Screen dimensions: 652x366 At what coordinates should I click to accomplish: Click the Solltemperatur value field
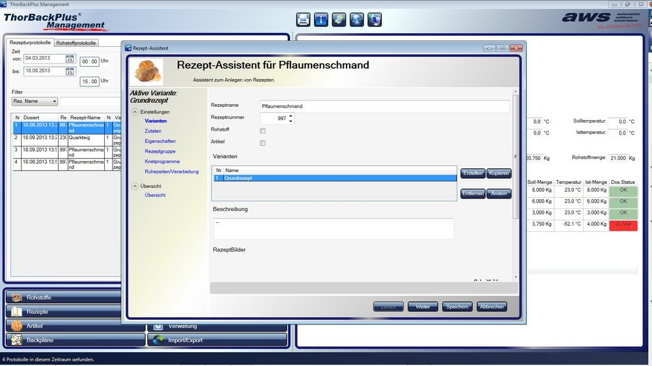[x=618, y=121]
